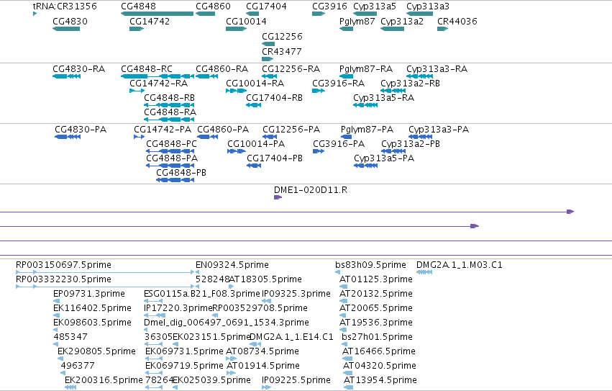Click the DME1-020D11.R feature label
The width and height of the screenshot is (612, 391).
(x=311, y=190)
